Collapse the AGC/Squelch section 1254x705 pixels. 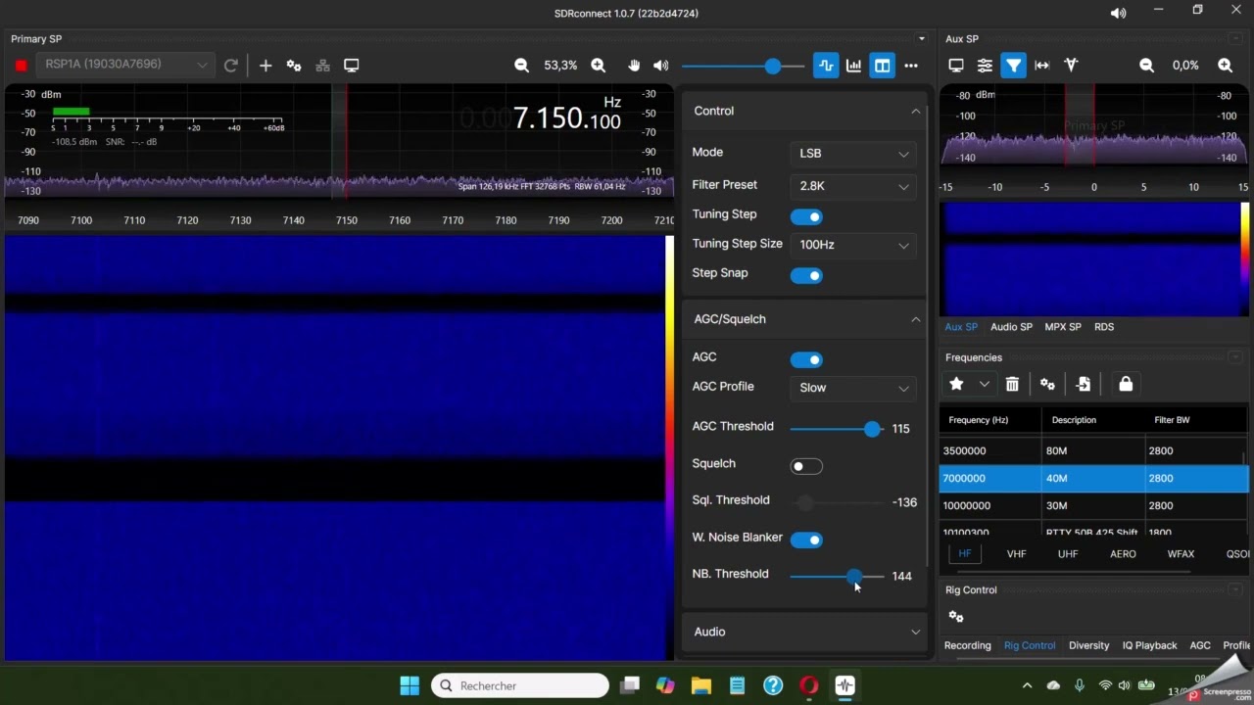pyautogui.click(x=916, y=319)
